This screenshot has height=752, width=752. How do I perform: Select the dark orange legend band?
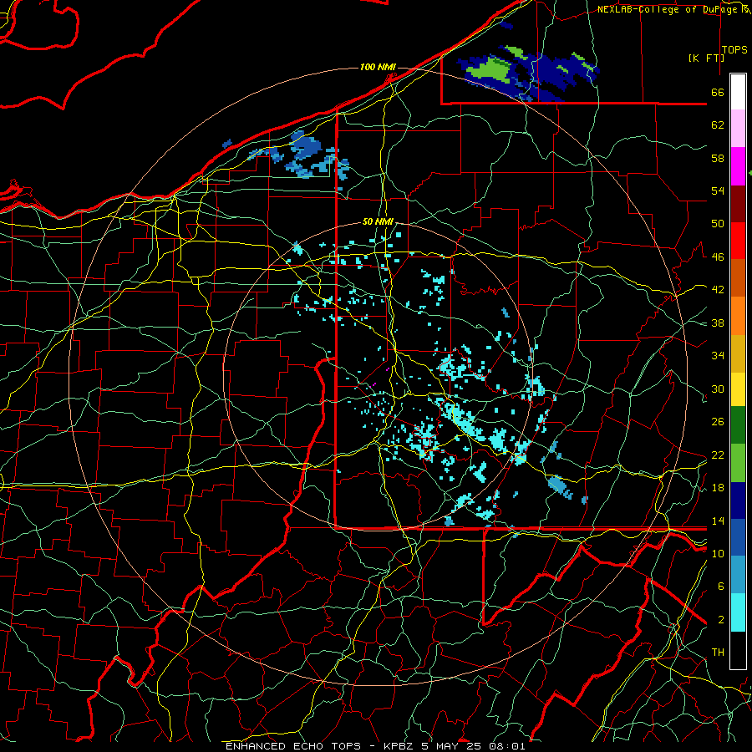(738, 277)
